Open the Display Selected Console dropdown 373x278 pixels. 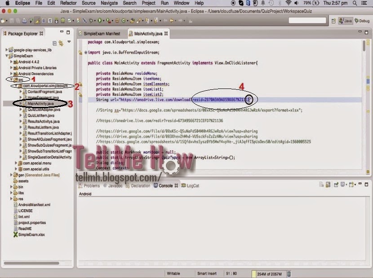pyautogui.click(x=346, y=185)
